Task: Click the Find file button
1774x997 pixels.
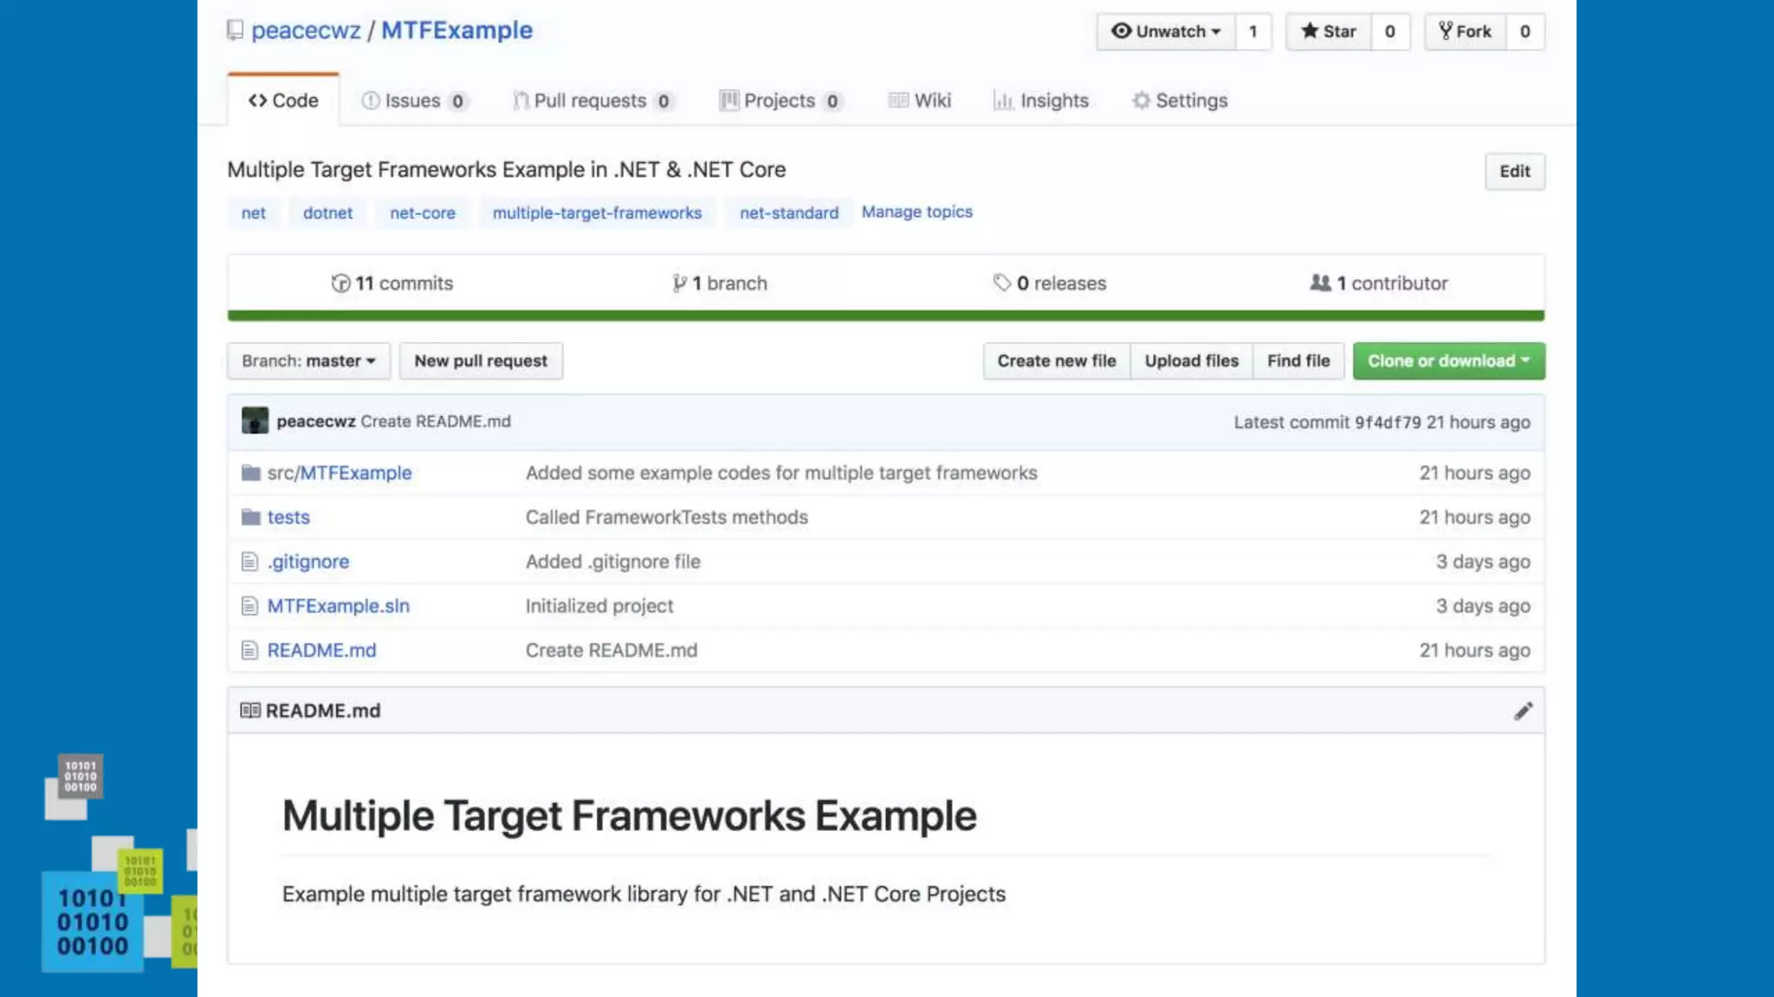Action: [x=1298, y=361]
